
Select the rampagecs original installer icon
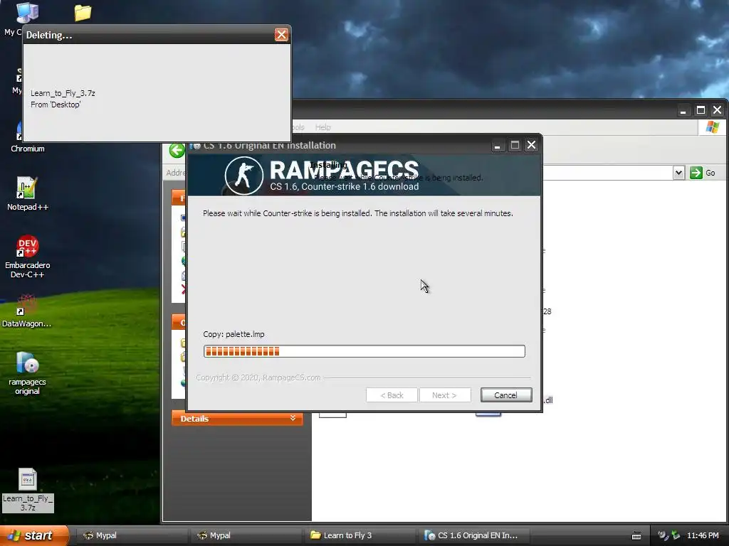(28, 373)
